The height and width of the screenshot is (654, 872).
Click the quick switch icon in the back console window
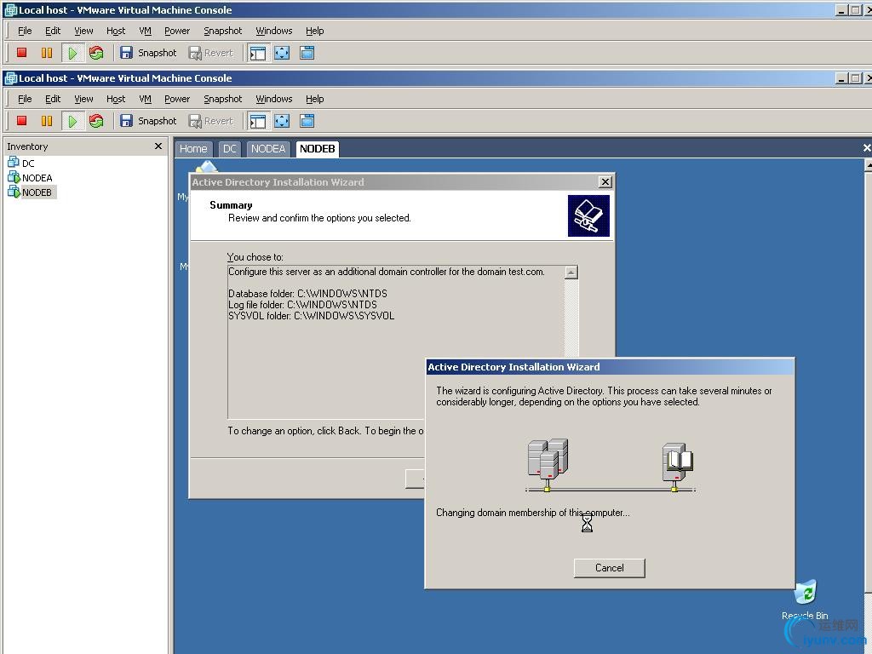tap(307, 53)
